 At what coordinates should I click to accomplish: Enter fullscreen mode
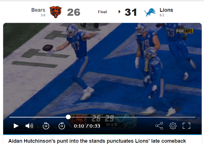point(186,126)
